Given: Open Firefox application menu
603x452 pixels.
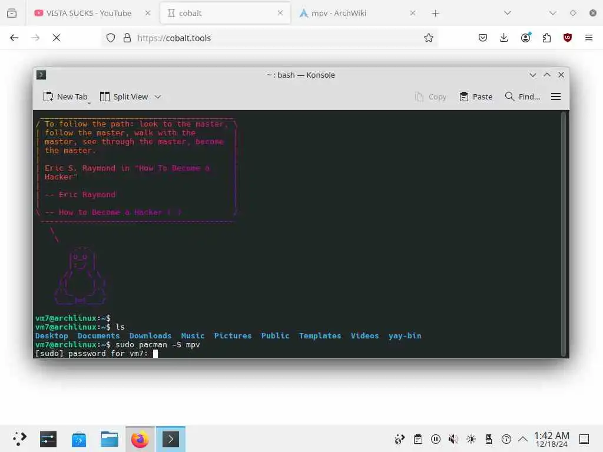Looking at the screenshot, I should pos(589,38).
